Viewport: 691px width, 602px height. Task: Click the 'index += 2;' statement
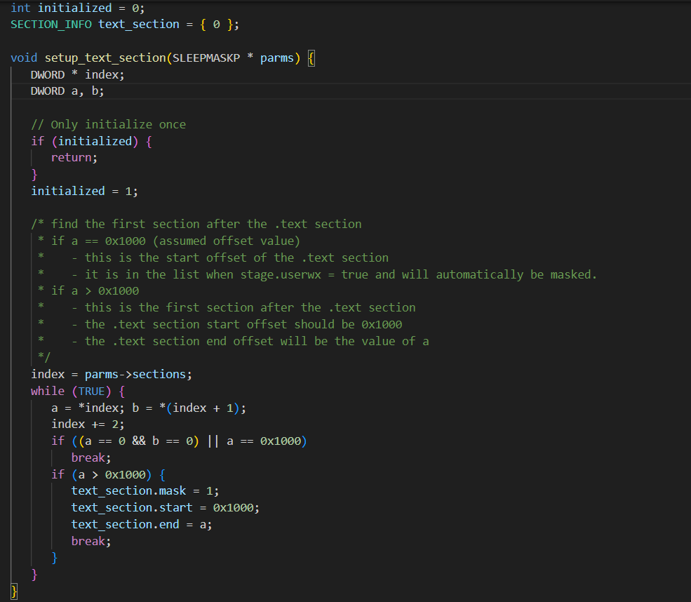coord(88,424)
